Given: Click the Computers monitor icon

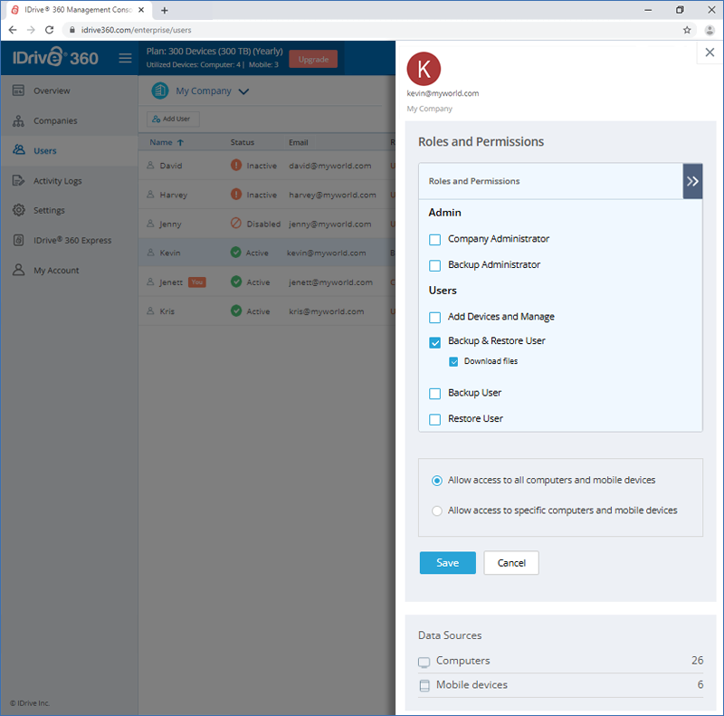Looking at the screenshot, I should (x=424, y=662).
